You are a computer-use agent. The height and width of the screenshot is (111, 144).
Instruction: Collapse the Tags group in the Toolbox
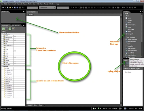[125, 16]
